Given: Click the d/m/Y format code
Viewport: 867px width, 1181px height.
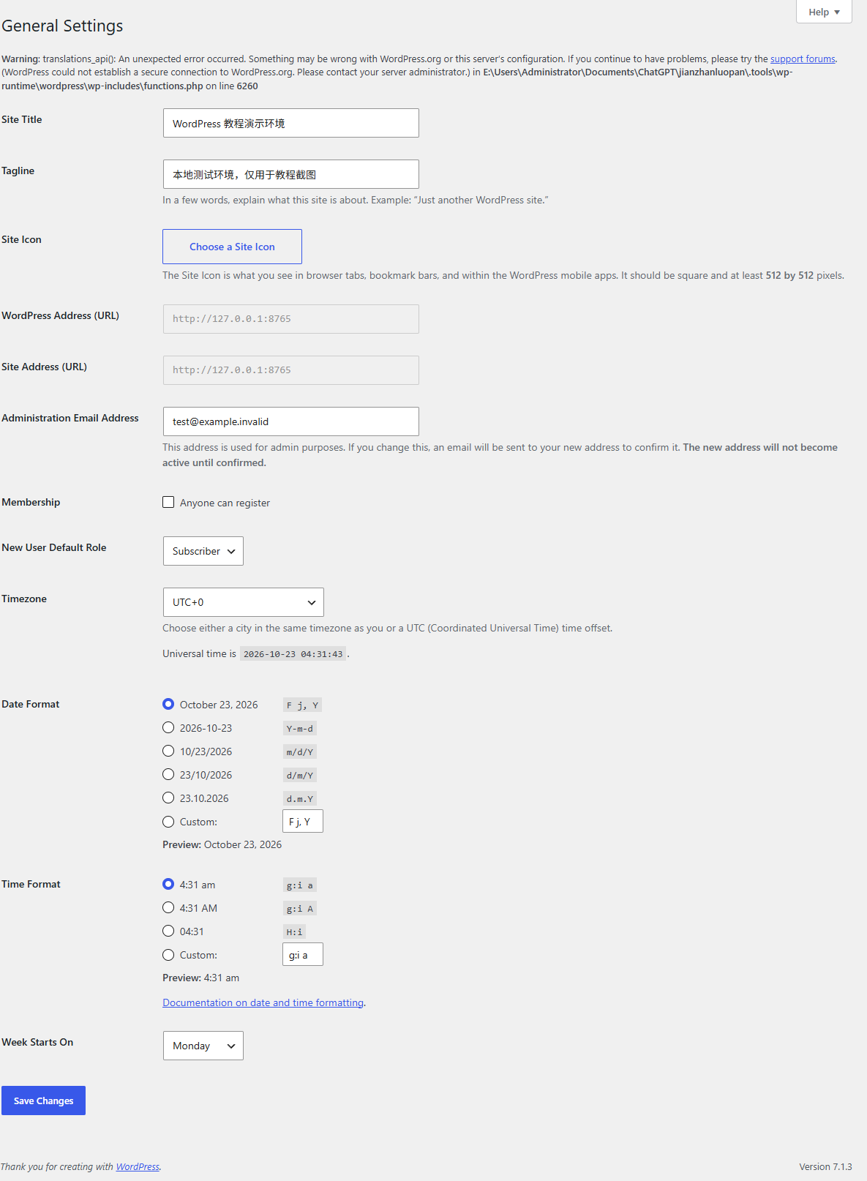Looking at the screenshot, I should click(x=300, y=776).
